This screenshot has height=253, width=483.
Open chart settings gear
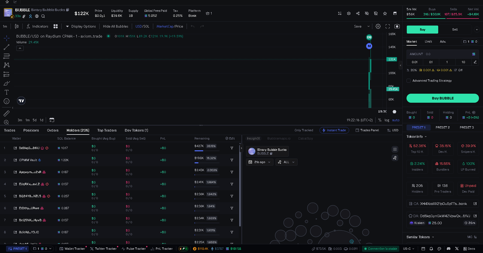click(x=378, y=26)
